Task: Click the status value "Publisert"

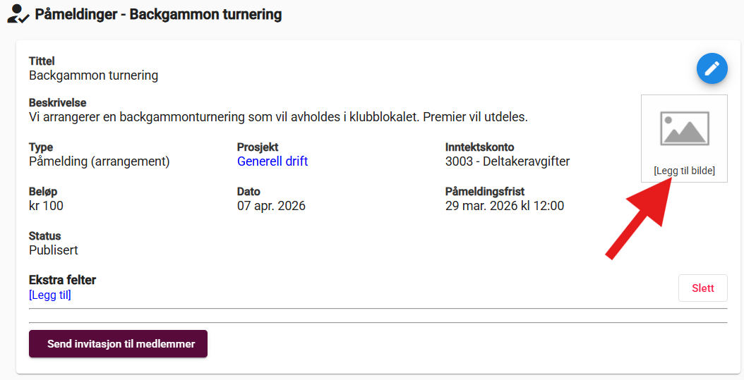Action: 54,250
